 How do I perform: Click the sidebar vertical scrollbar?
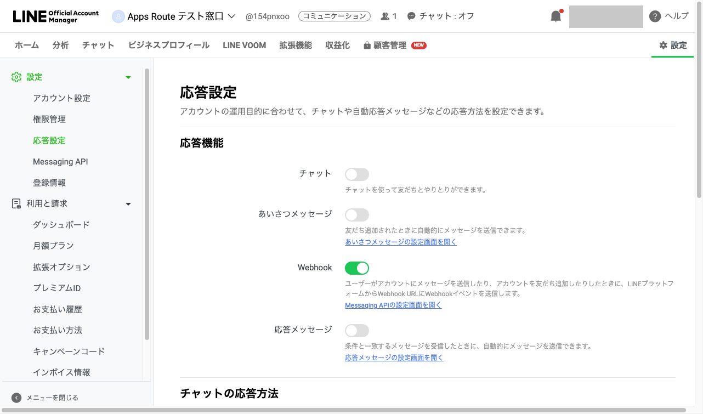click(x=146, y=204)
